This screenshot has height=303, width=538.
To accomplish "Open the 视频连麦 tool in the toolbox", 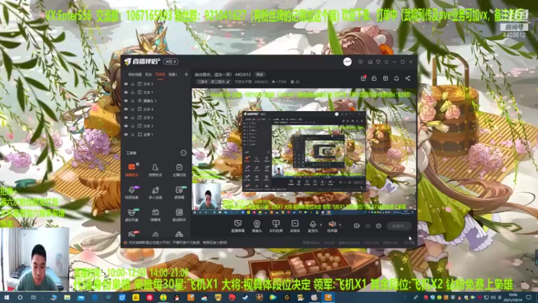I will [x=131, y=193].
